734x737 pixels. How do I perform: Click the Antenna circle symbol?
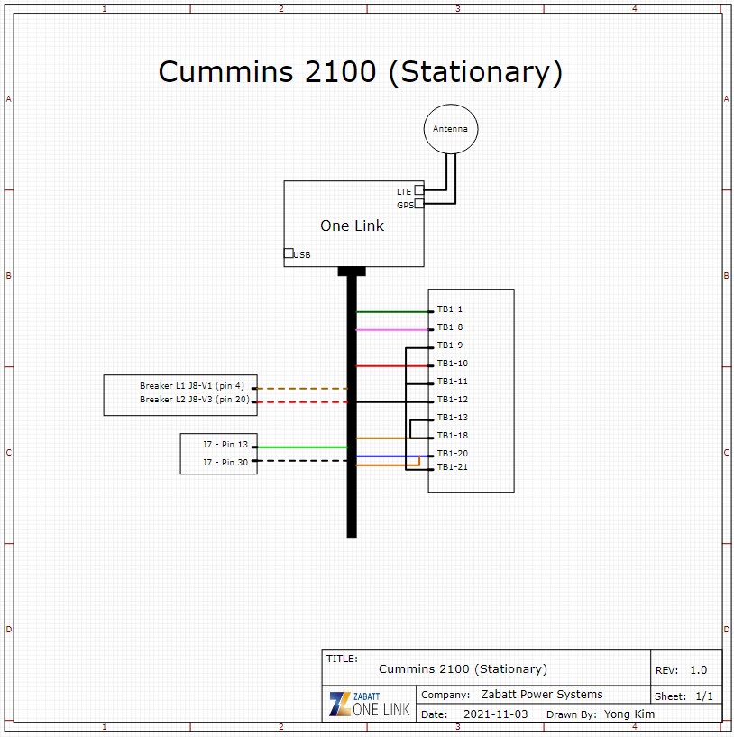451,129
